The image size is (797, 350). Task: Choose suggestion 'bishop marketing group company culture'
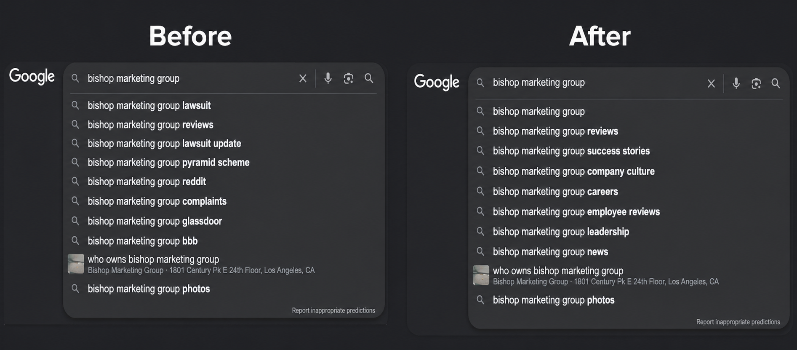coord(573,171)
